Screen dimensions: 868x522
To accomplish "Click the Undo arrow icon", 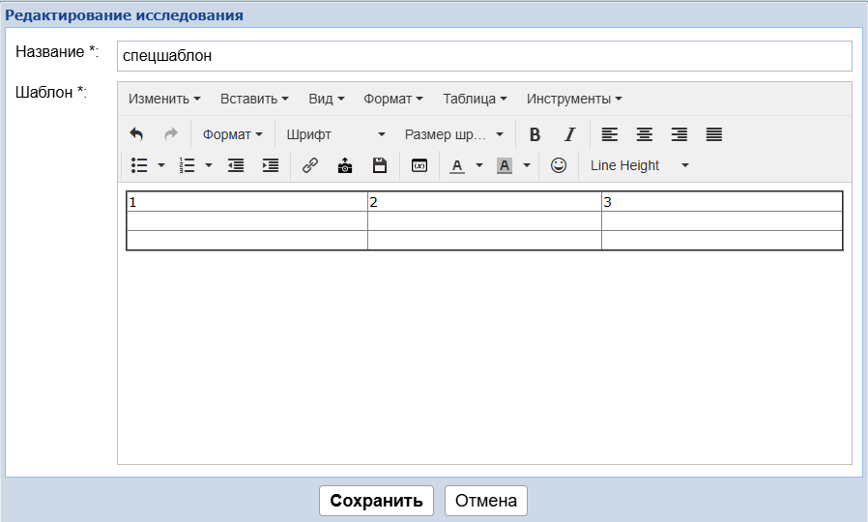I will pos(136,134).
